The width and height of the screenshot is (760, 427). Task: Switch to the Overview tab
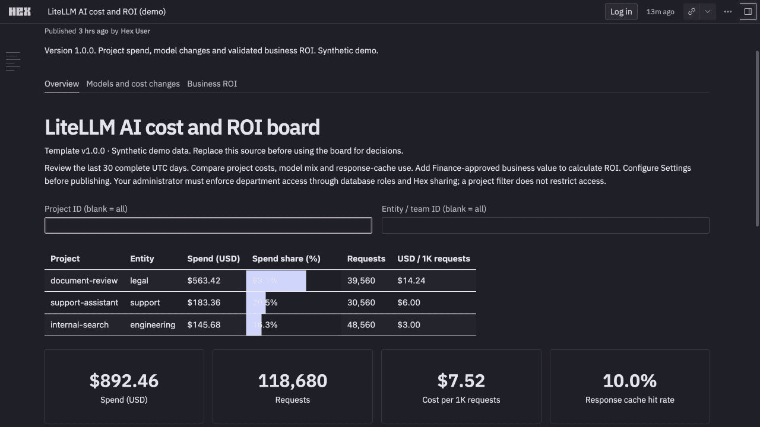click(62, 84)
